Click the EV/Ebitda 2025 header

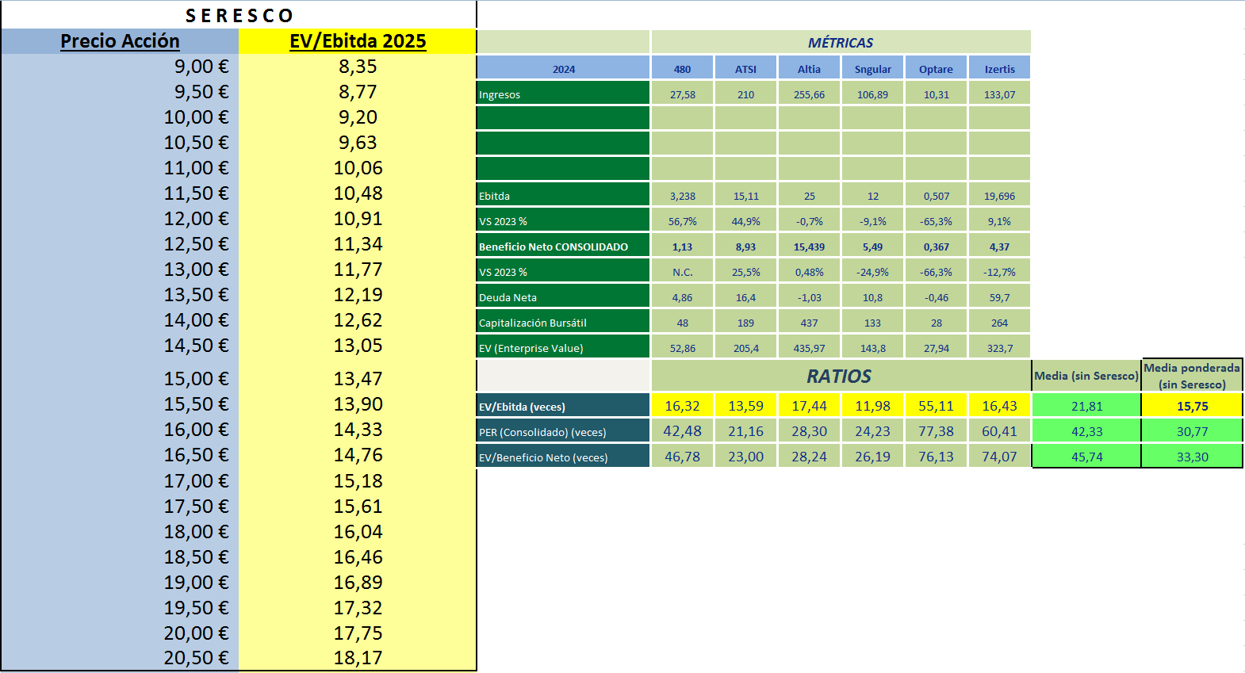(x=358, y=41)
